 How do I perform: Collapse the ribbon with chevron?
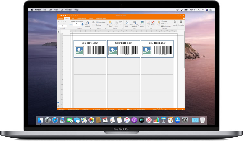point(182,18)
